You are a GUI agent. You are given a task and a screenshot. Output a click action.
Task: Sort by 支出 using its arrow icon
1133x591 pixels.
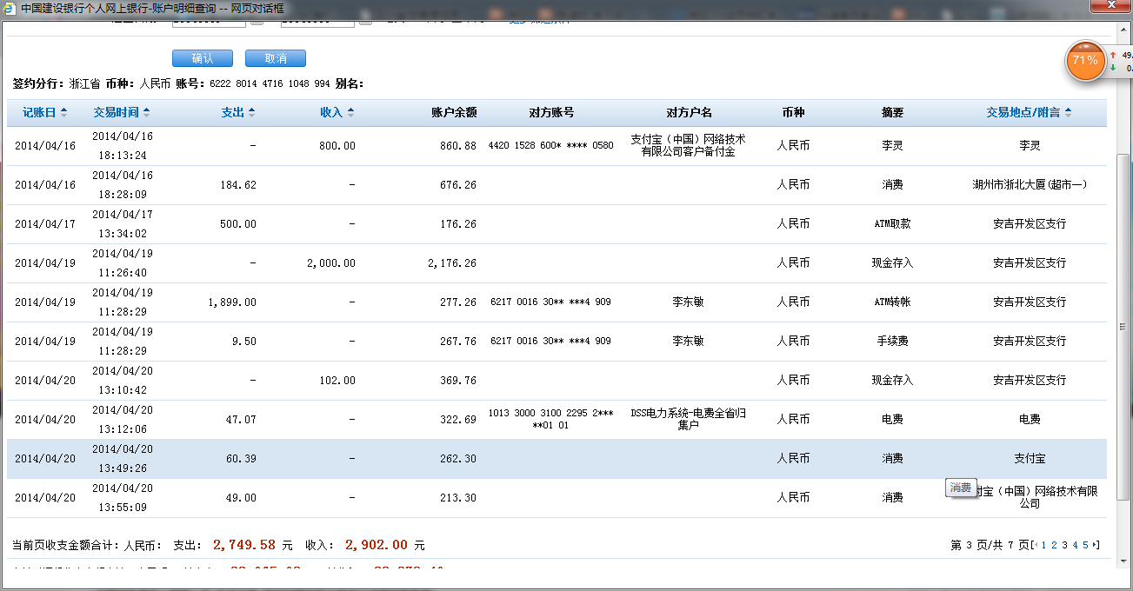[x=251, y=112]
